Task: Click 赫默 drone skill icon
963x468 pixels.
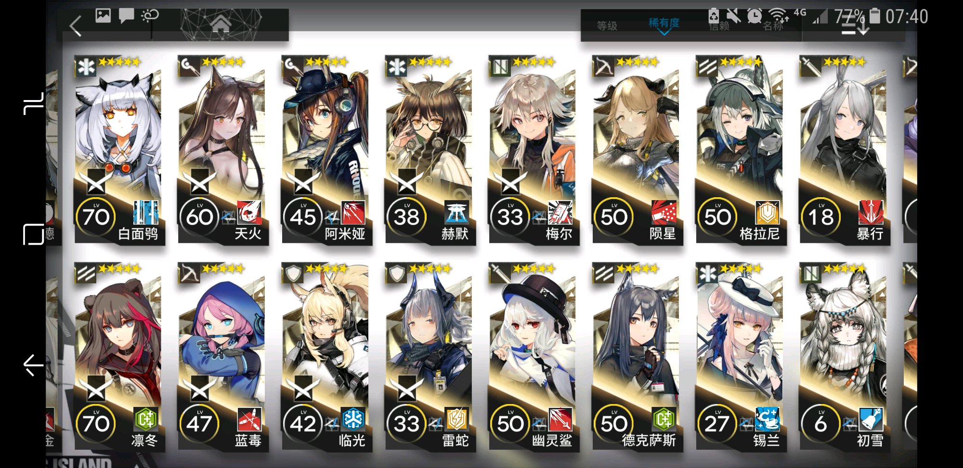Action: point(456,213)
